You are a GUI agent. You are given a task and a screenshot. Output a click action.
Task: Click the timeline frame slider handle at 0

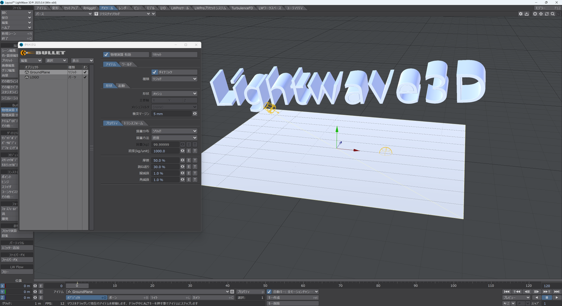[x=77, y=285]
